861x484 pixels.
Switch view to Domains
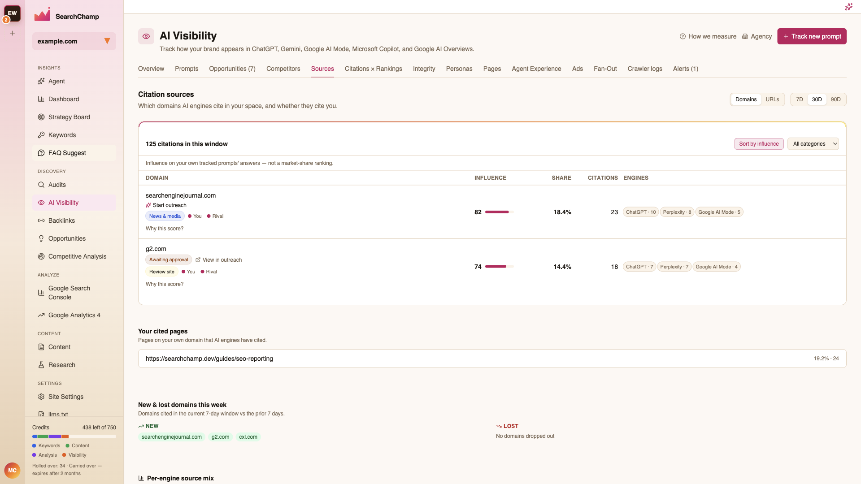point(746,99)
